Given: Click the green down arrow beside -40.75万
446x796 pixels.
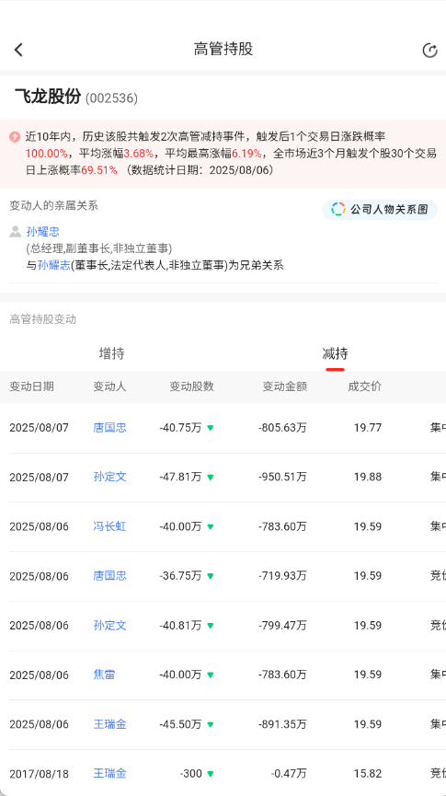Looking at the screenshot, I should (210, 429).
